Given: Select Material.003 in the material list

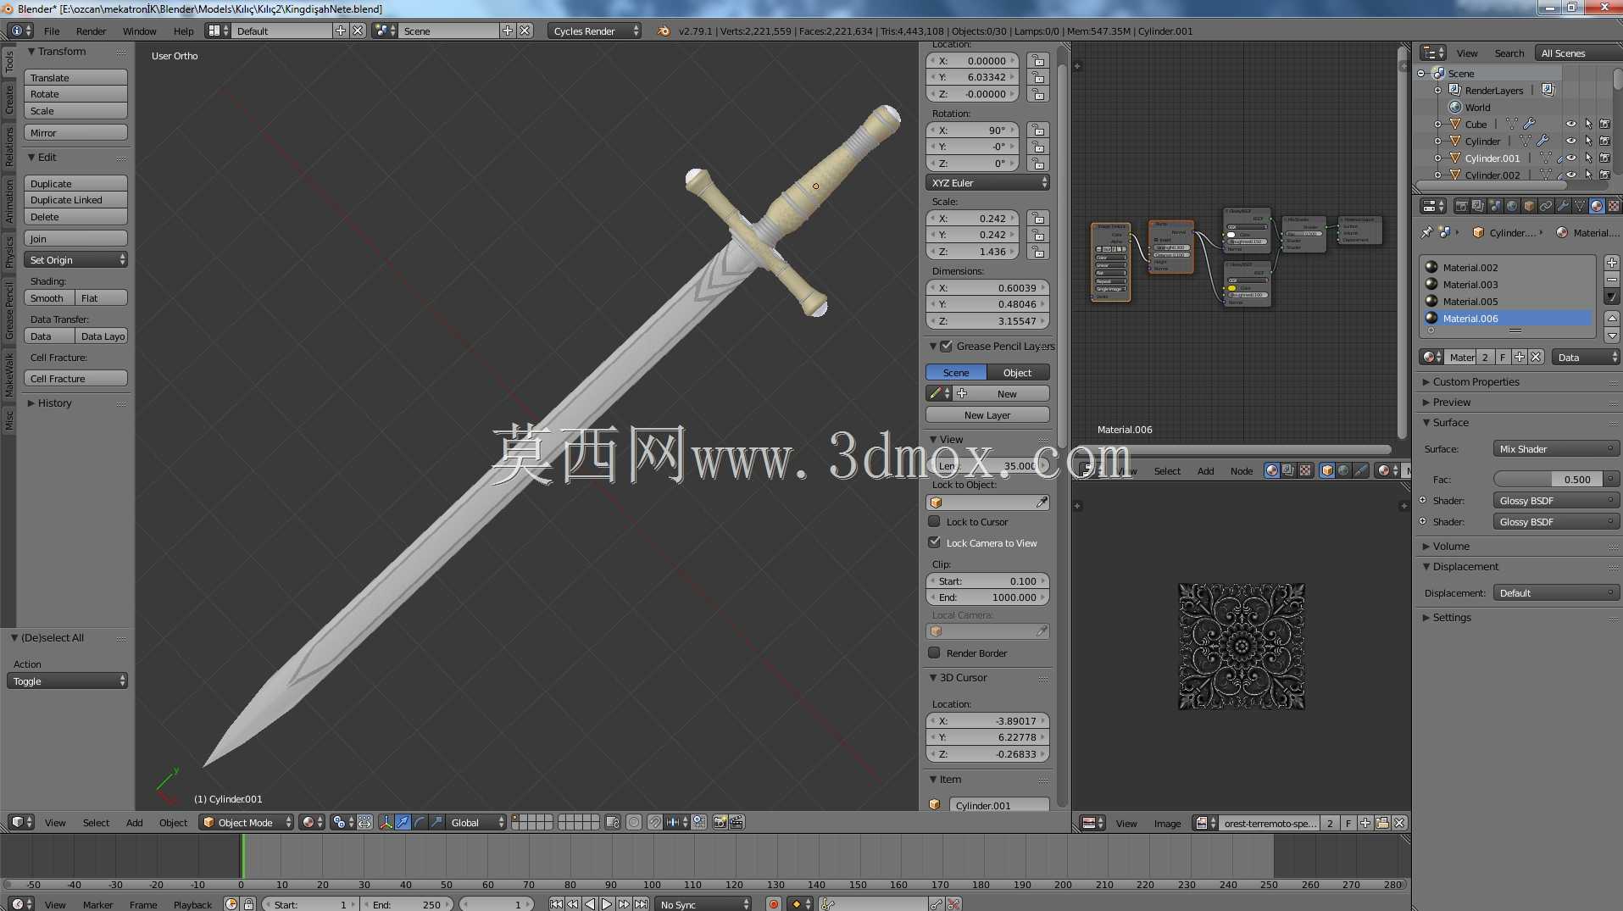Looking at the screenshot, I should click(x=1507, y=284).
